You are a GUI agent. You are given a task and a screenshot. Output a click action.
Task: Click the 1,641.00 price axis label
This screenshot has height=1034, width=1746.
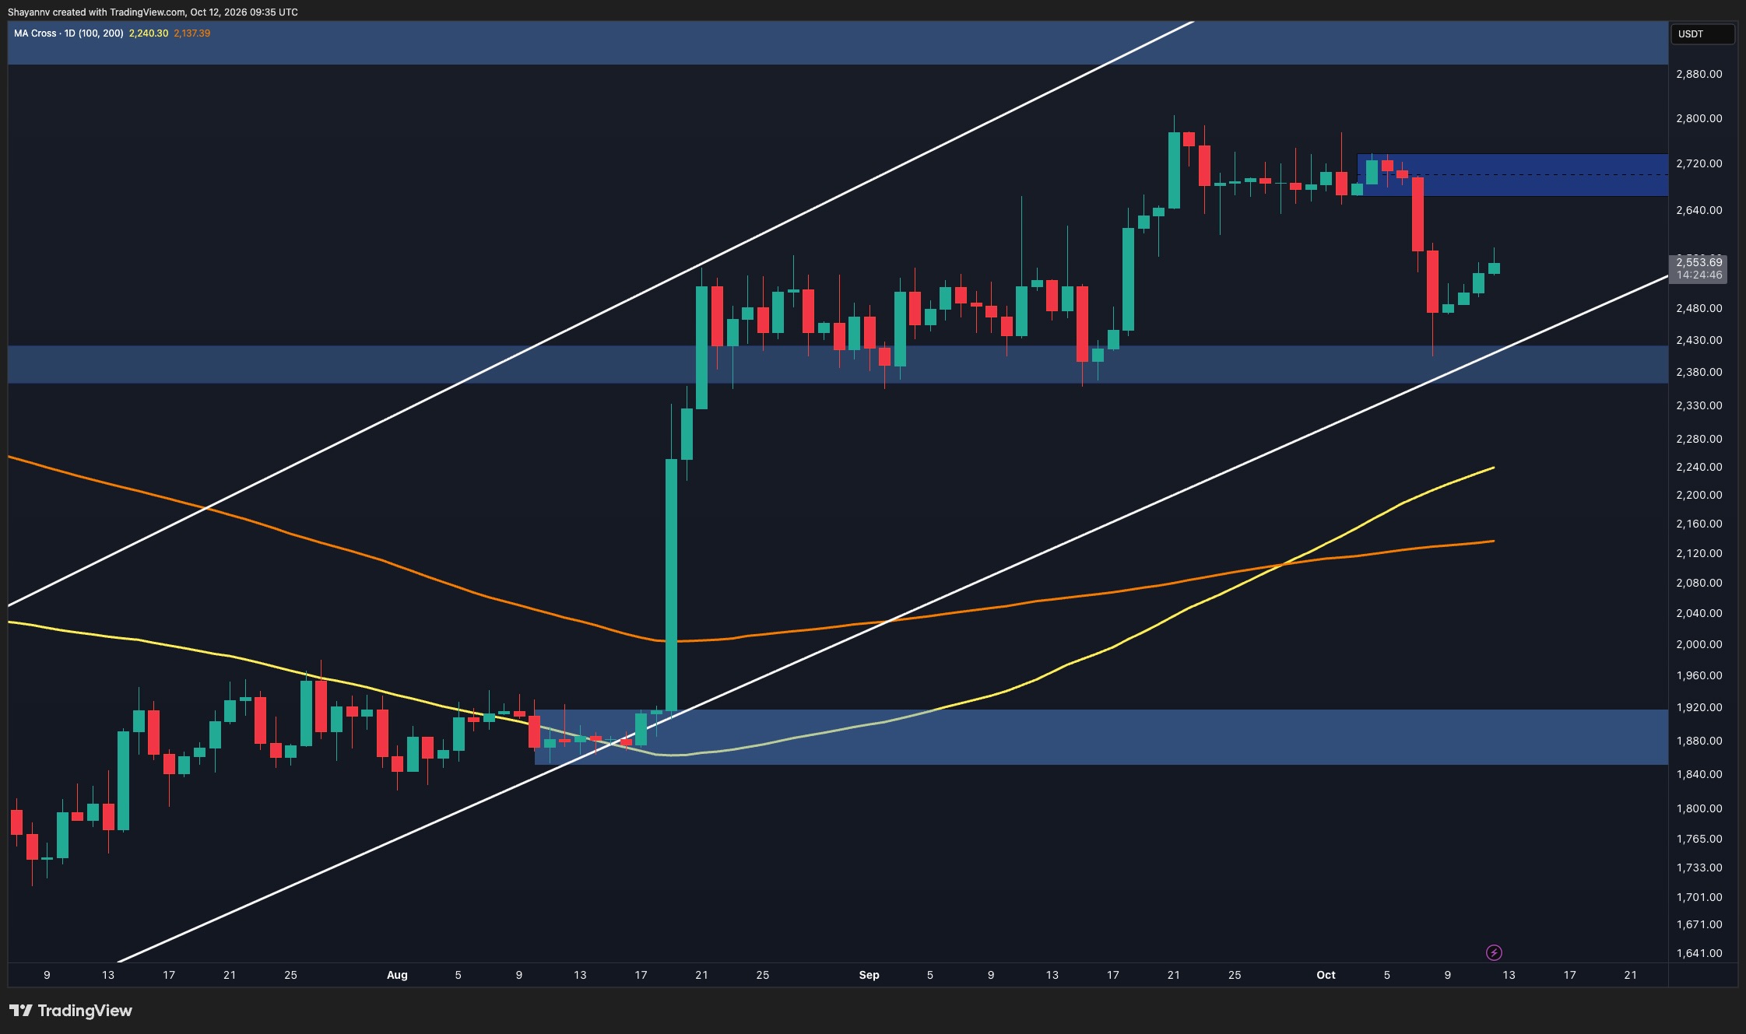click(1699, 953)
